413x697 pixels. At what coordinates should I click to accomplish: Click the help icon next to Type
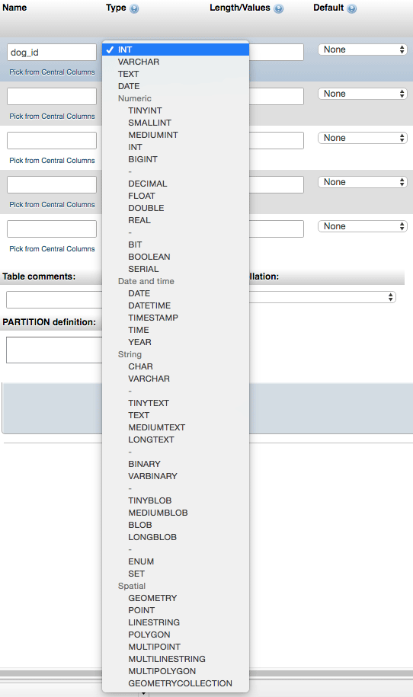134,9
